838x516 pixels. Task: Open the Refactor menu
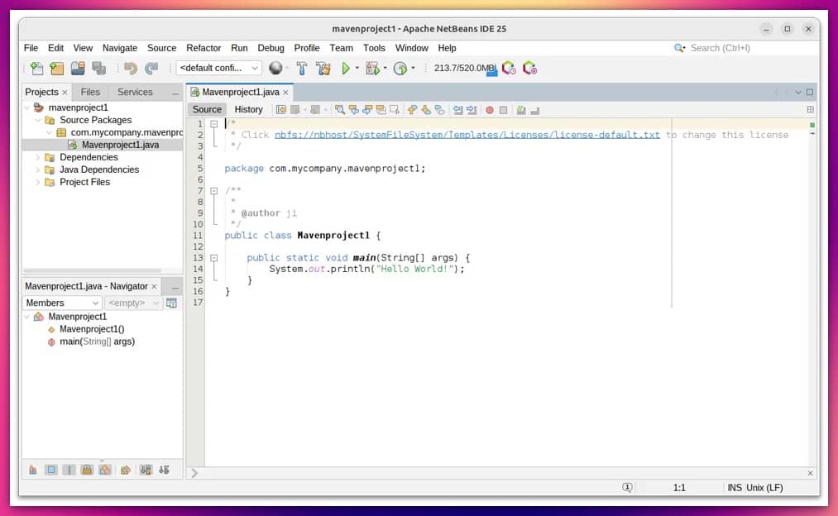pos(204,48)
